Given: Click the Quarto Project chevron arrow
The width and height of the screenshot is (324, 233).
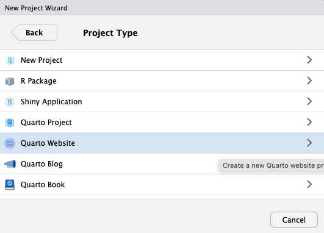Looking at the screenshot, I should pyautogui.click(x=309, y=122).
